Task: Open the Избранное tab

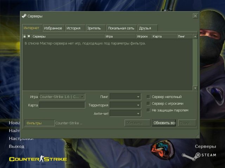Action: [x=53, y=28]
